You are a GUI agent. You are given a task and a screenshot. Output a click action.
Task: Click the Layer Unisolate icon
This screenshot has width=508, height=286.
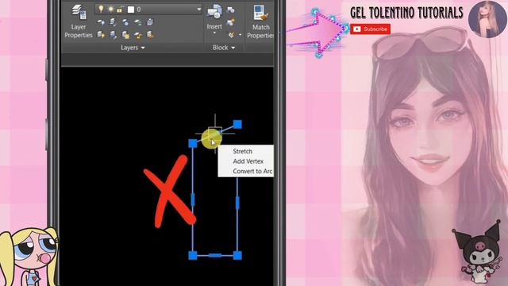pos(113,34)
